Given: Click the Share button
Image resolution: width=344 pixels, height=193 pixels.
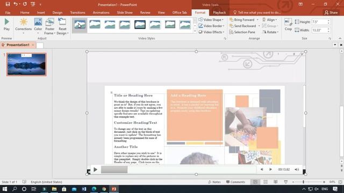Looking at the screenshot, I should pos(331,12).
